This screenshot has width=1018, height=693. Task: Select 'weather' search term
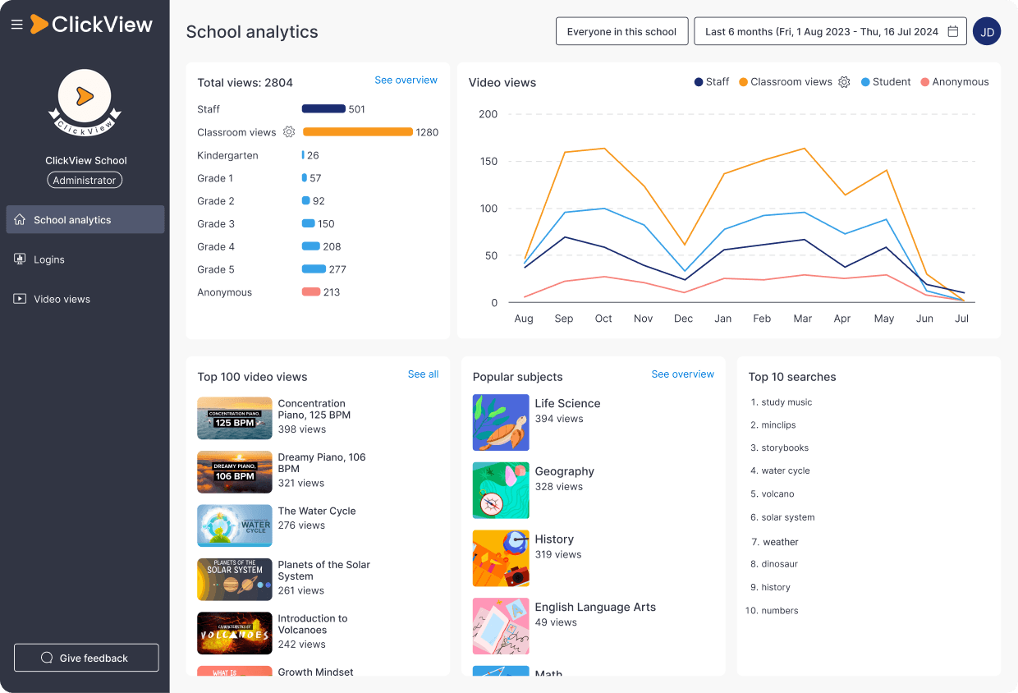tap(781, 542)
